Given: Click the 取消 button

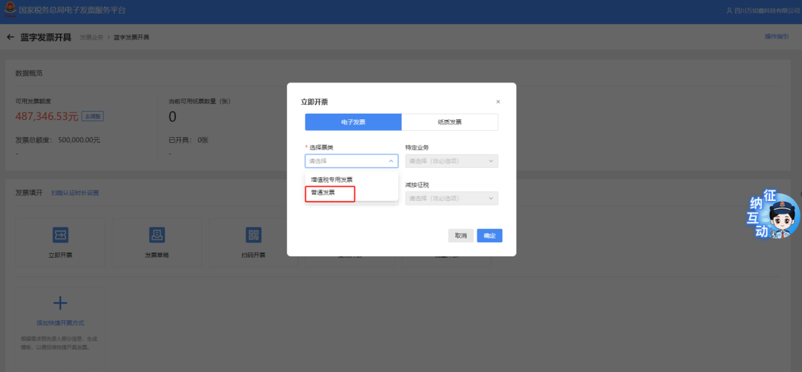Looking at the screenshot, I should pyautogui.click(x=461, y=236).
